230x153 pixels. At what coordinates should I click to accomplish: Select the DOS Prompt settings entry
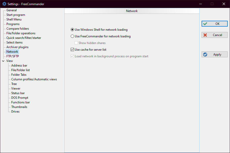[20, 98]
